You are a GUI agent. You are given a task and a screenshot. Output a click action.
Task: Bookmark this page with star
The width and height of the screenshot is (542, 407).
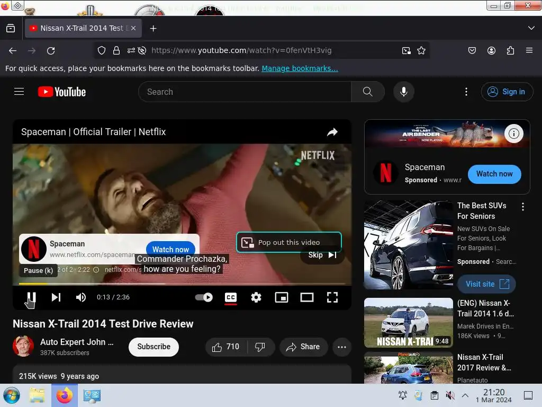point(421,51)
